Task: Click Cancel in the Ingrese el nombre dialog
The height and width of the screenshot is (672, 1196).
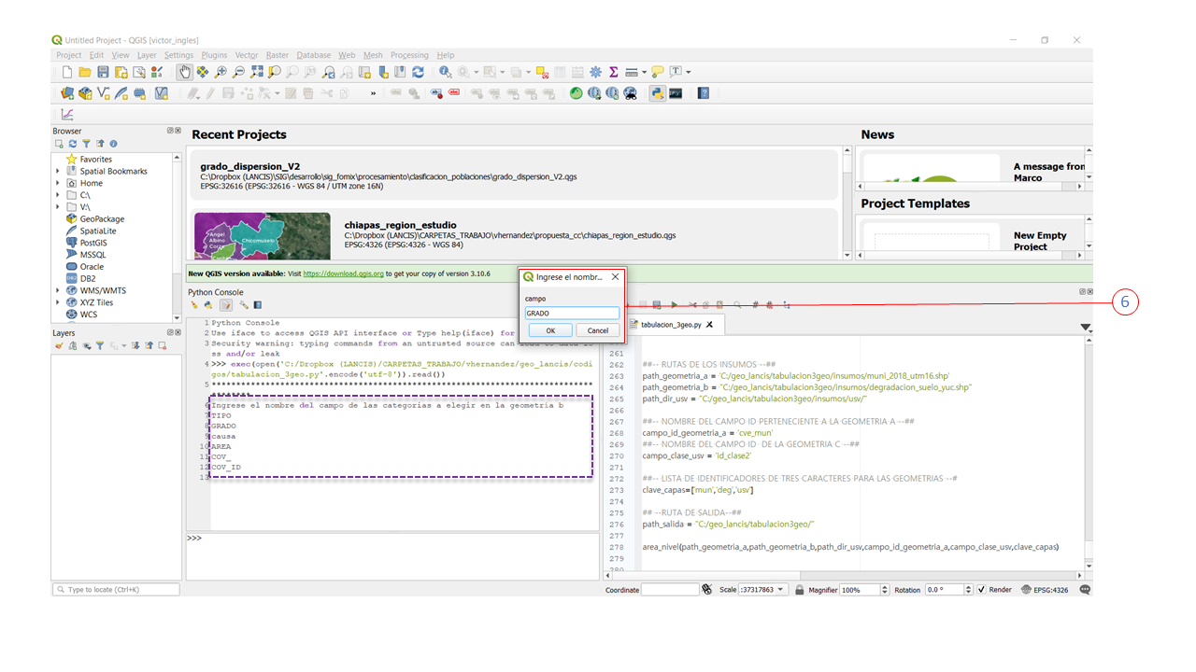Action: click(598, 330)
